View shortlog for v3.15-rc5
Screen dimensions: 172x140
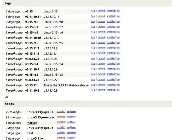tap(111, 43)
